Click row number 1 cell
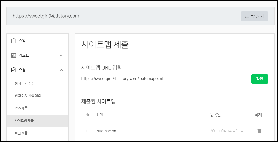 87,131
